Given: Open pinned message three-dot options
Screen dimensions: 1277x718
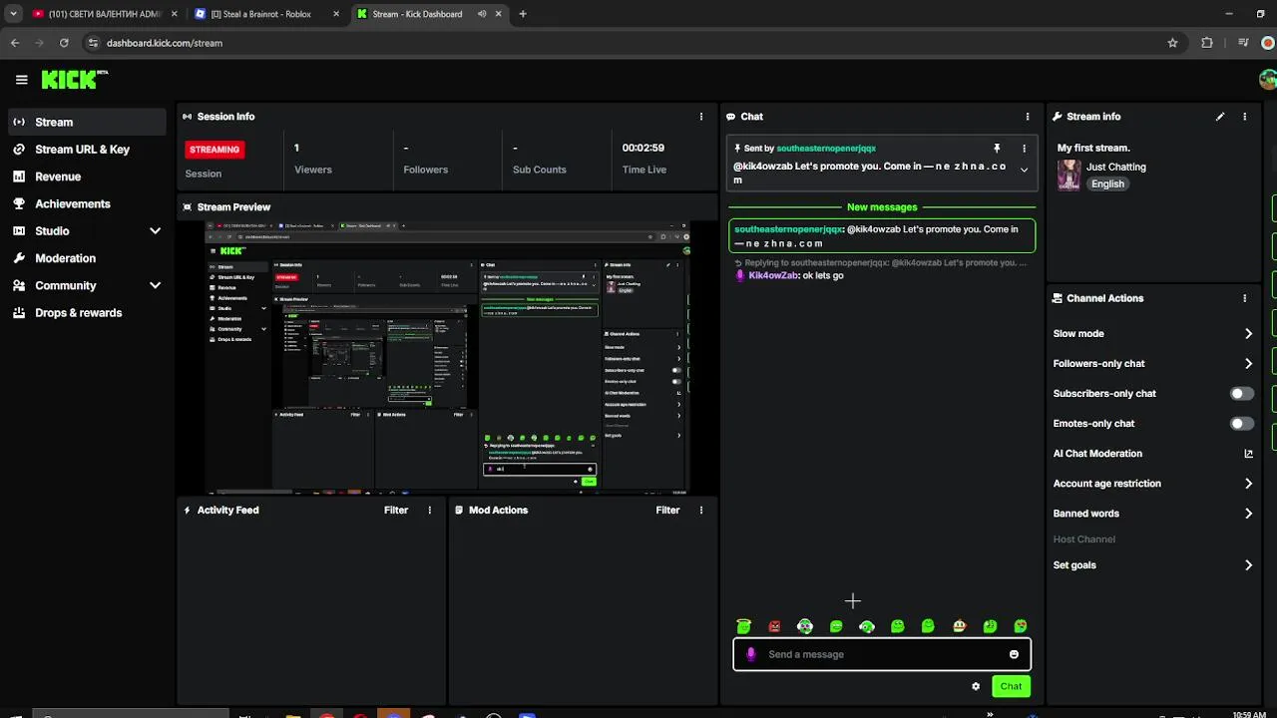Looking at the screenshot, I should coord(1024,149).
